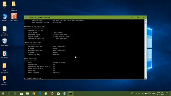Launch the Microsoft Store from the taskbar
The image size is (171, 96).
coord(21,94)
